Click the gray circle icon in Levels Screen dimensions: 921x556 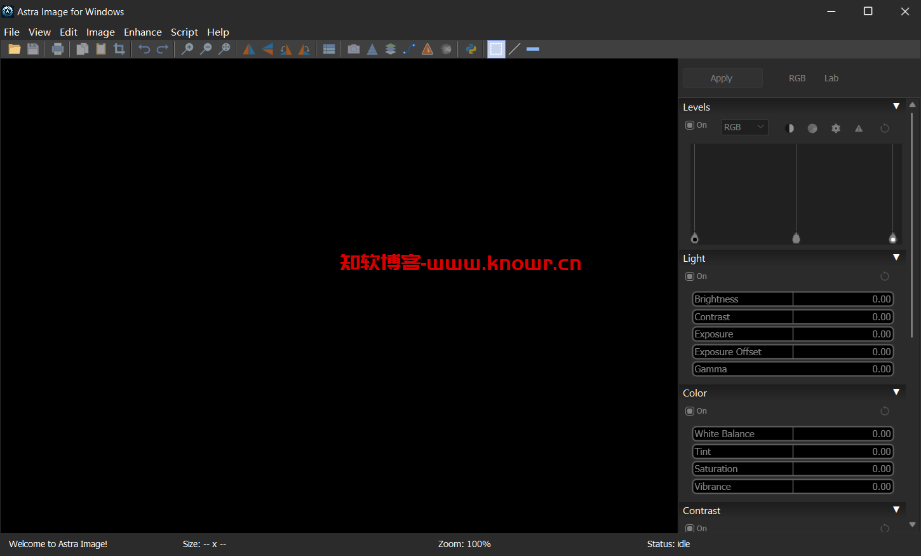click(812, 128)
